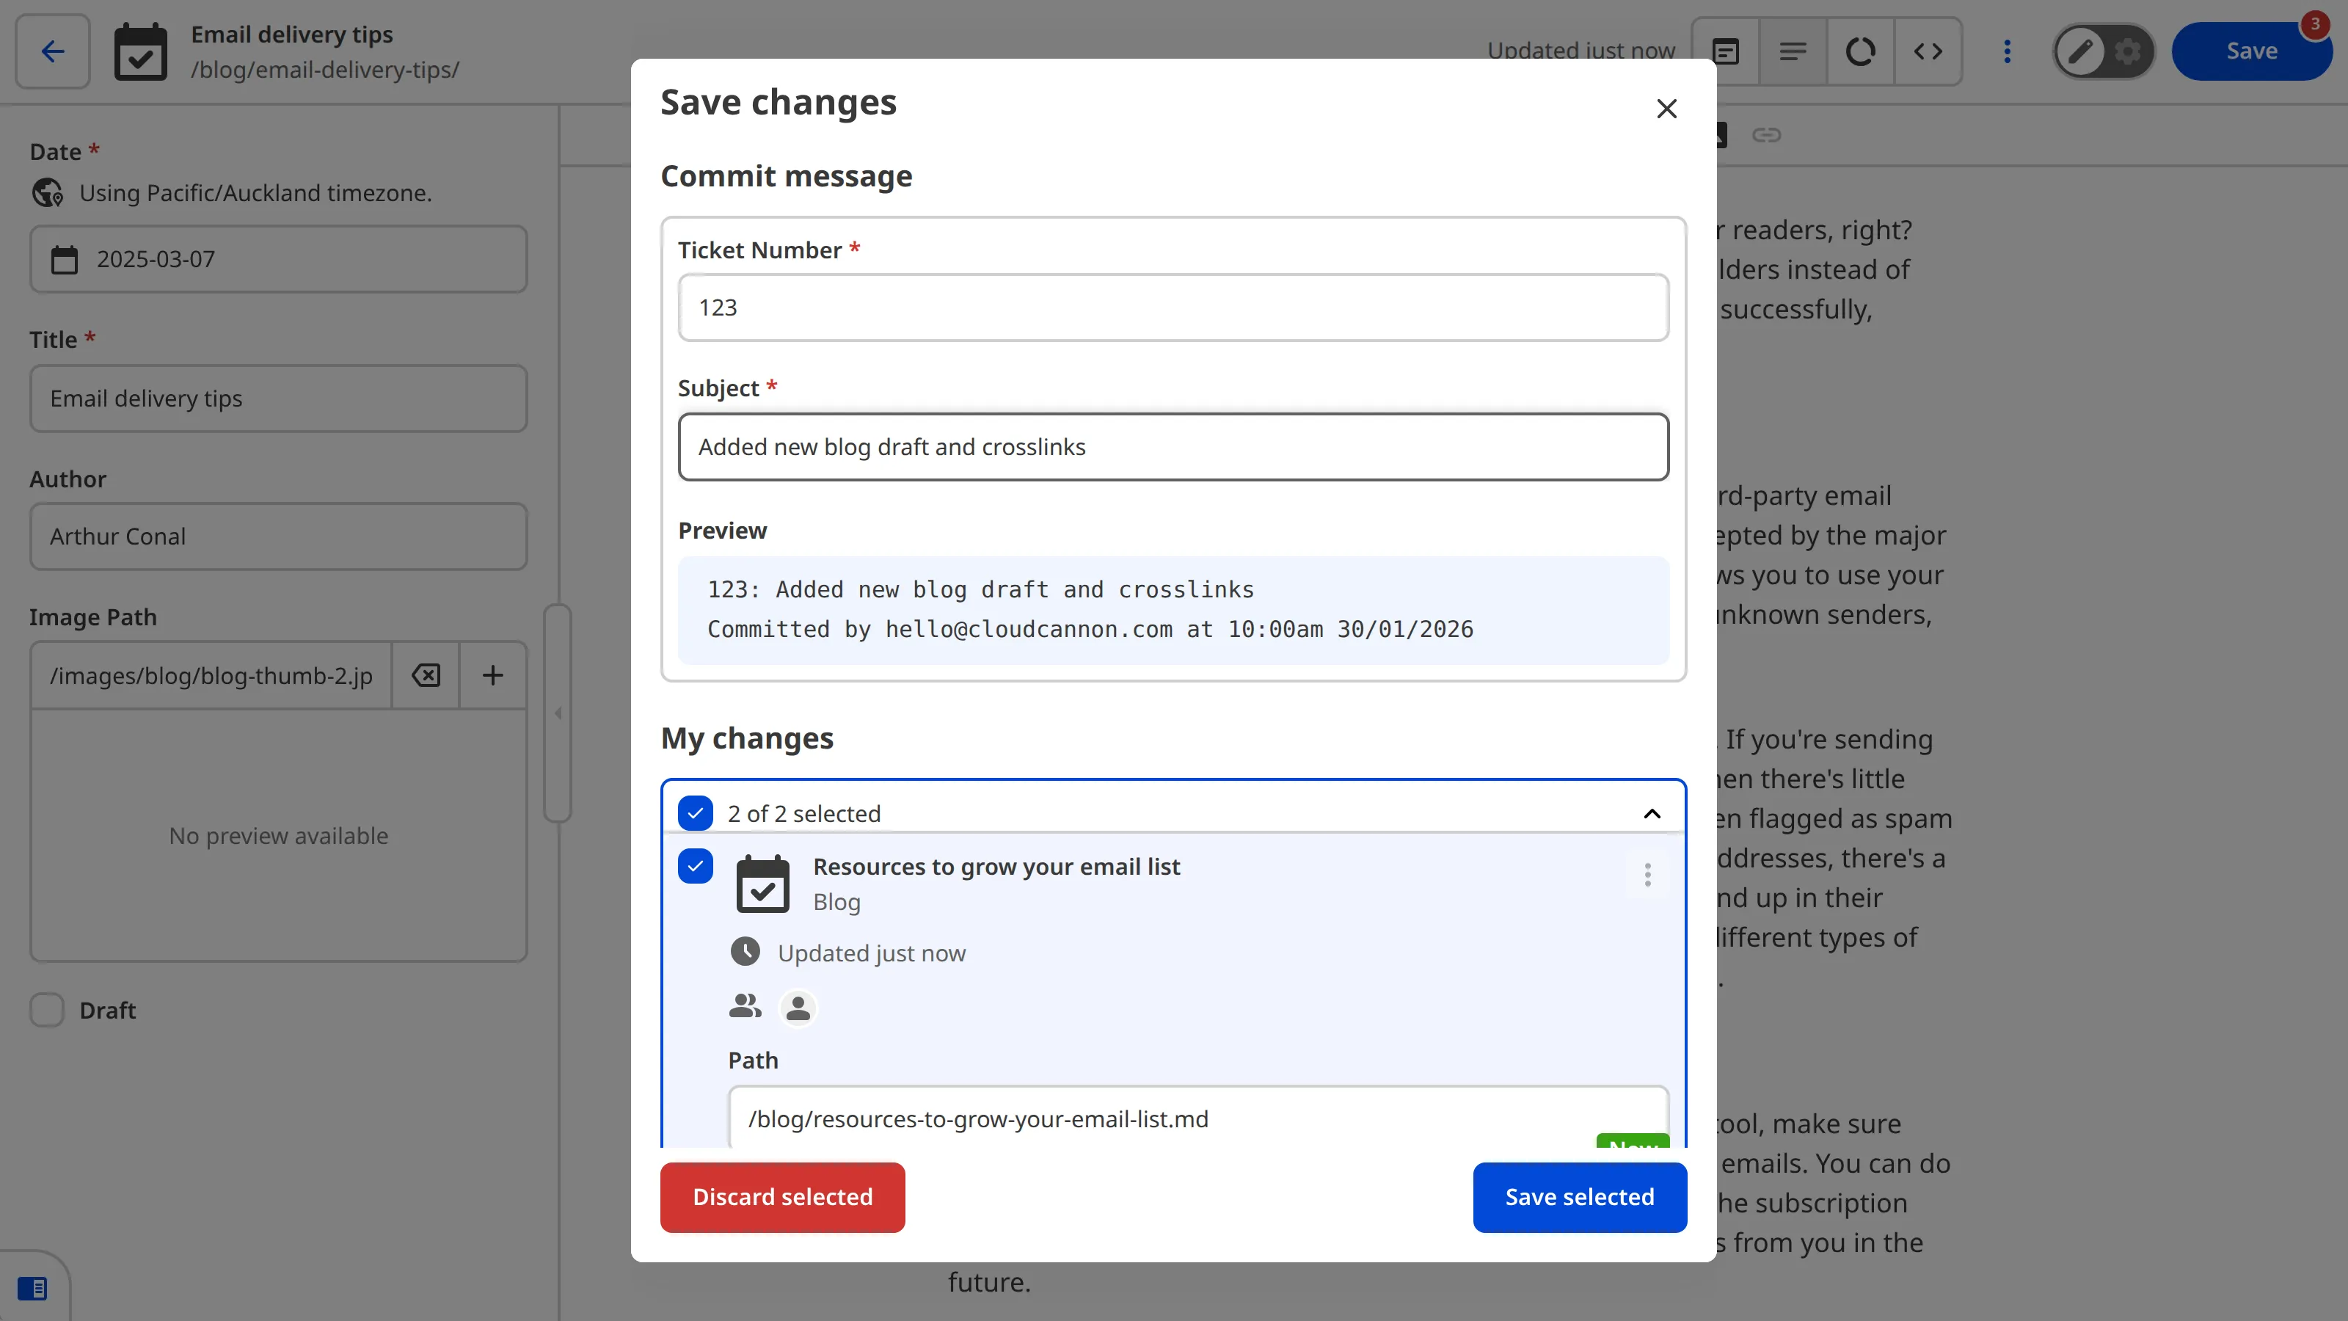The image size is (2348, 1321).
Task: Deselect the Resources to grow your email list change
Action: pos(696,866)
